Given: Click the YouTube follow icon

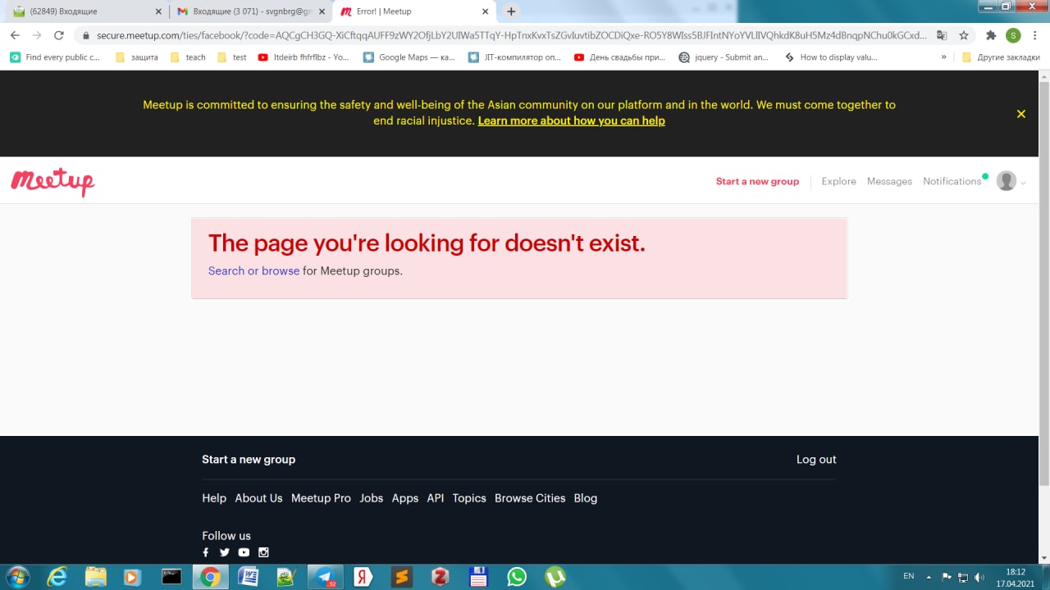Looking at the screenshot, I should tap(244, 552).
